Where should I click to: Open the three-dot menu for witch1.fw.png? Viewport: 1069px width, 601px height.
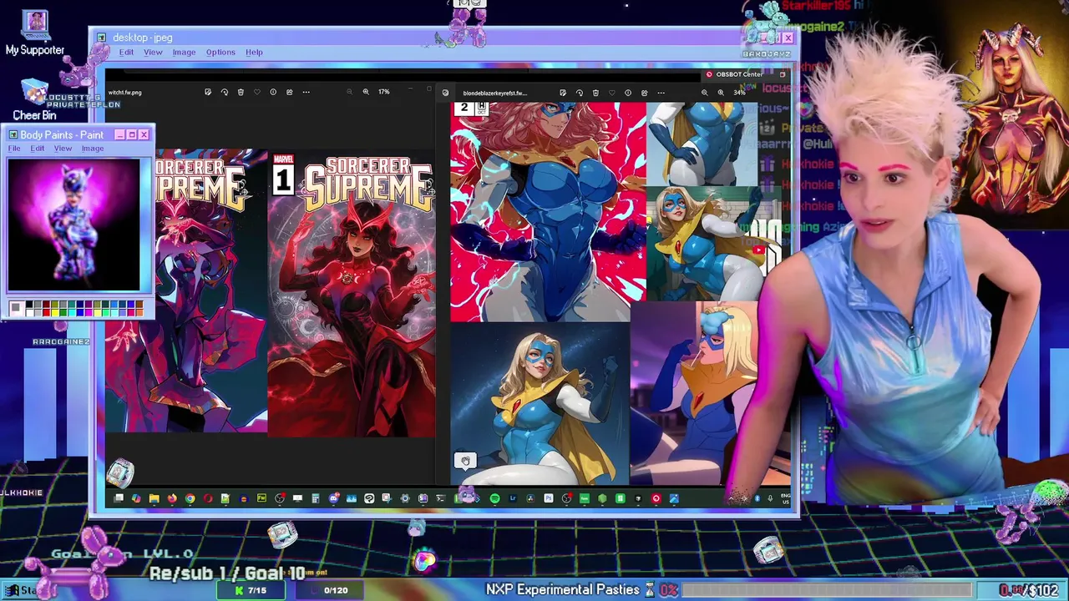[x=306, y=92]
